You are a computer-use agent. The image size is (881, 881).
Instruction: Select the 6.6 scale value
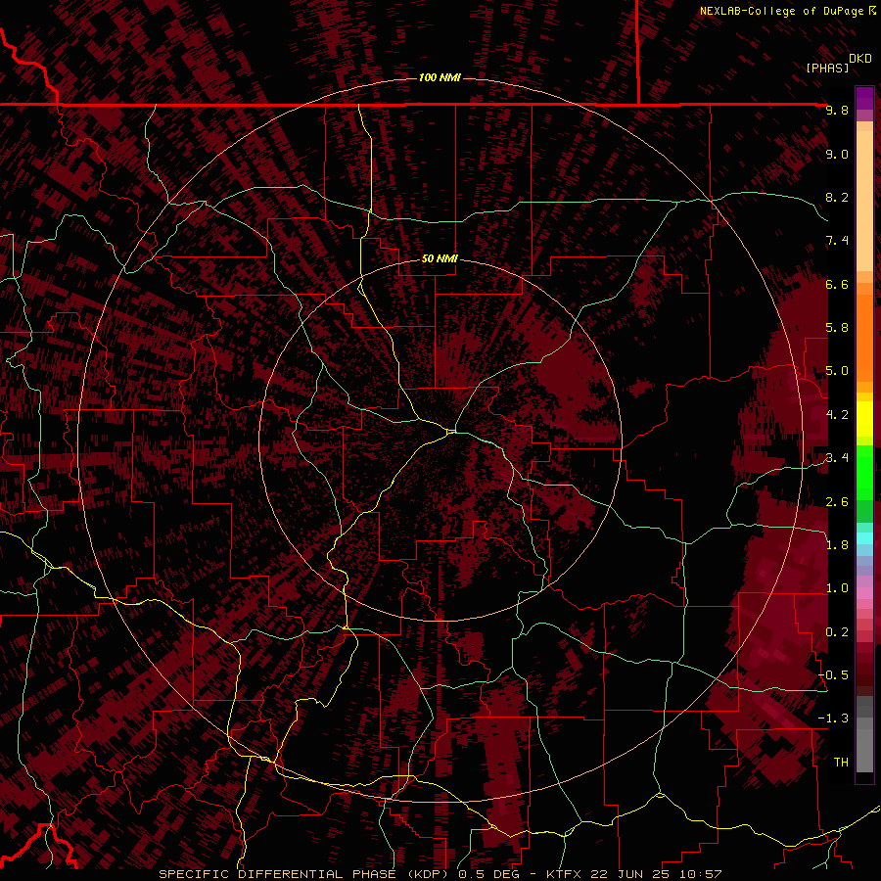pyautogui.click(x=837, y=284)
